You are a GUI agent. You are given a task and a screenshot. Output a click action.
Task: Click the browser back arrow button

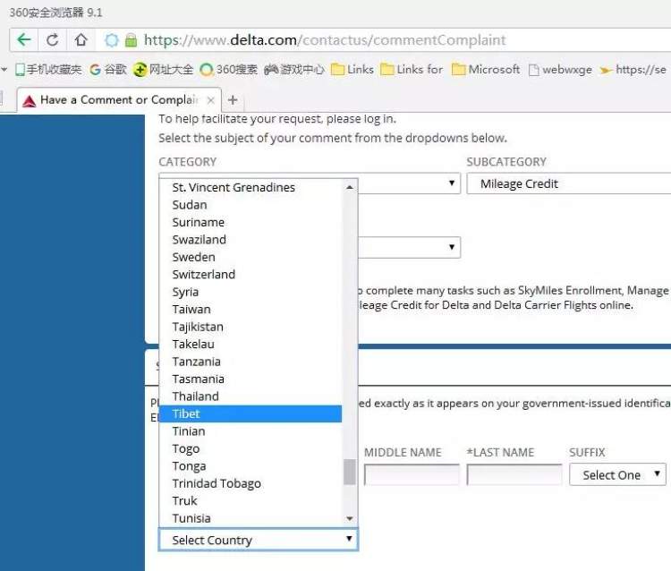coord(24,40)
